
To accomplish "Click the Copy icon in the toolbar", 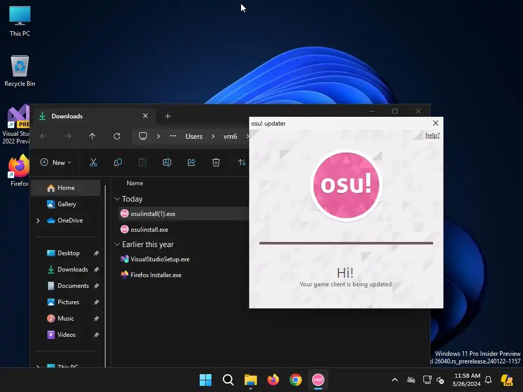I will point(118,163).
